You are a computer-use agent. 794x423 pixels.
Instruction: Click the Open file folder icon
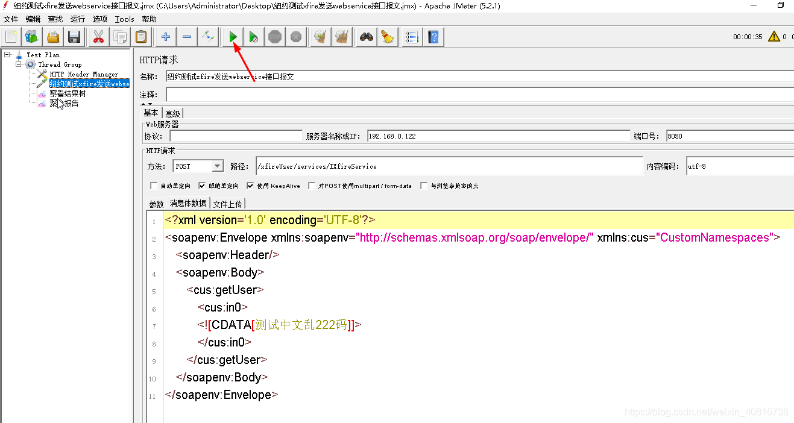tap(53, 37)
